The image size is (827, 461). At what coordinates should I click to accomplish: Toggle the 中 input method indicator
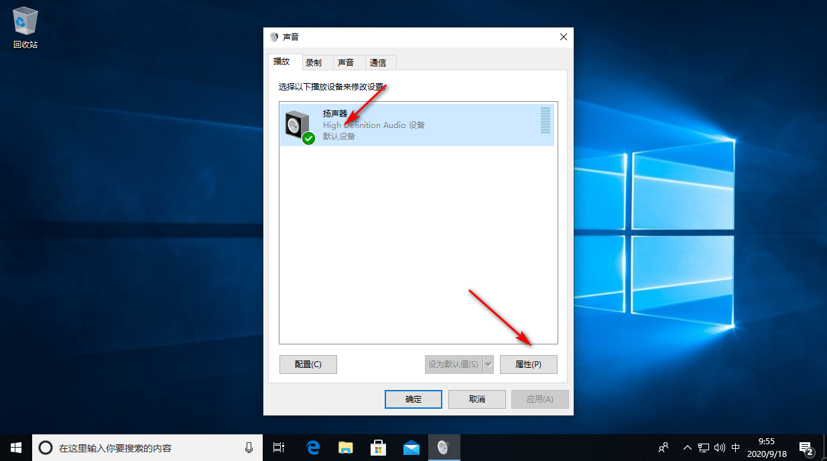click(x=736, y=448)
